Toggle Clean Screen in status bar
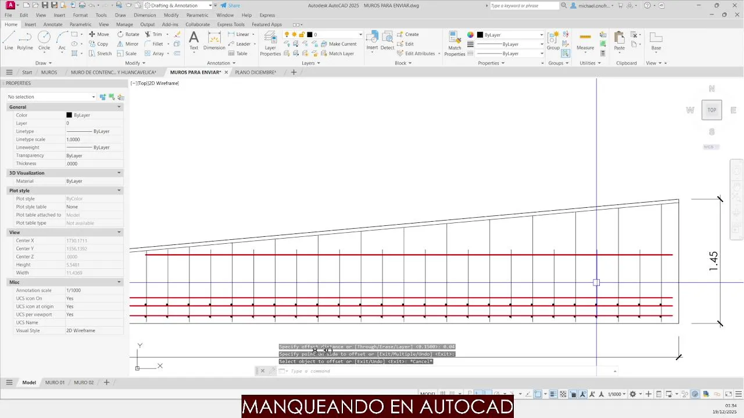Viewport: 744px width, 418px height. pos(728,394)
